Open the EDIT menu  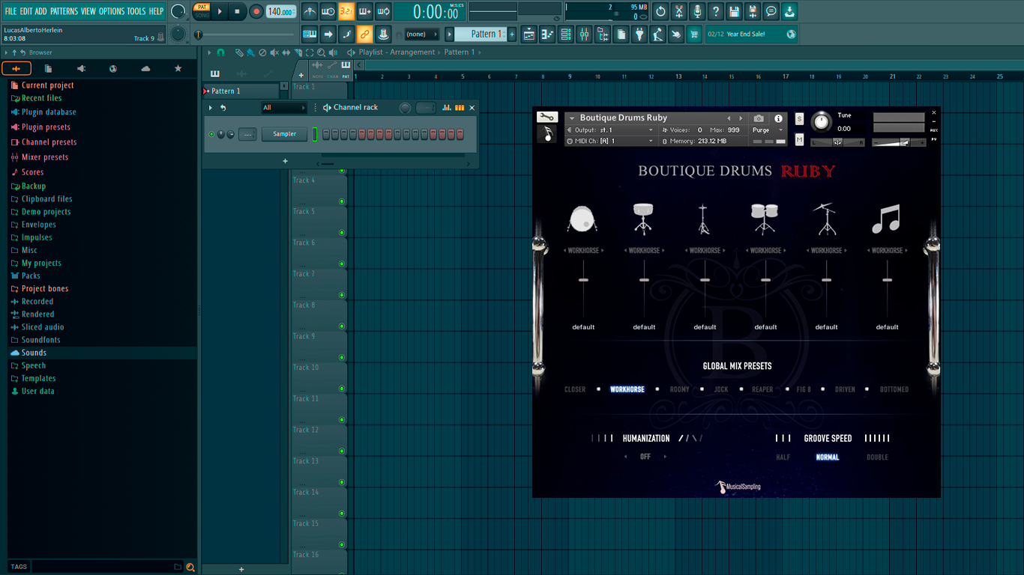(26, 11)
